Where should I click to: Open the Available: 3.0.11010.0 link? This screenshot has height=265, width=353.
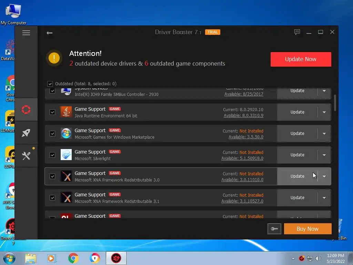click(x=242, y=180)
